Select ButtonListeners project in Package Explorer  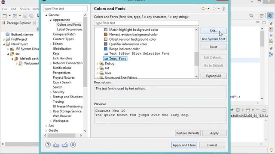[22, 34]
